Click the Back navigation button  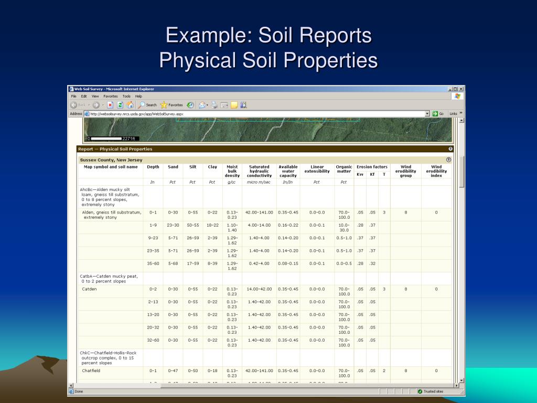tap(78, 105)
